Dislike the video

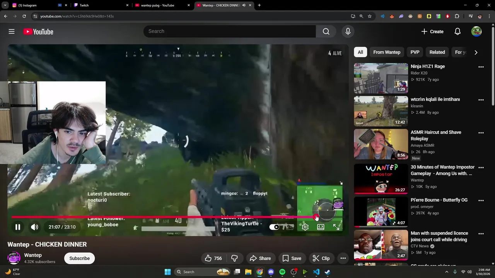coord(234,258)
